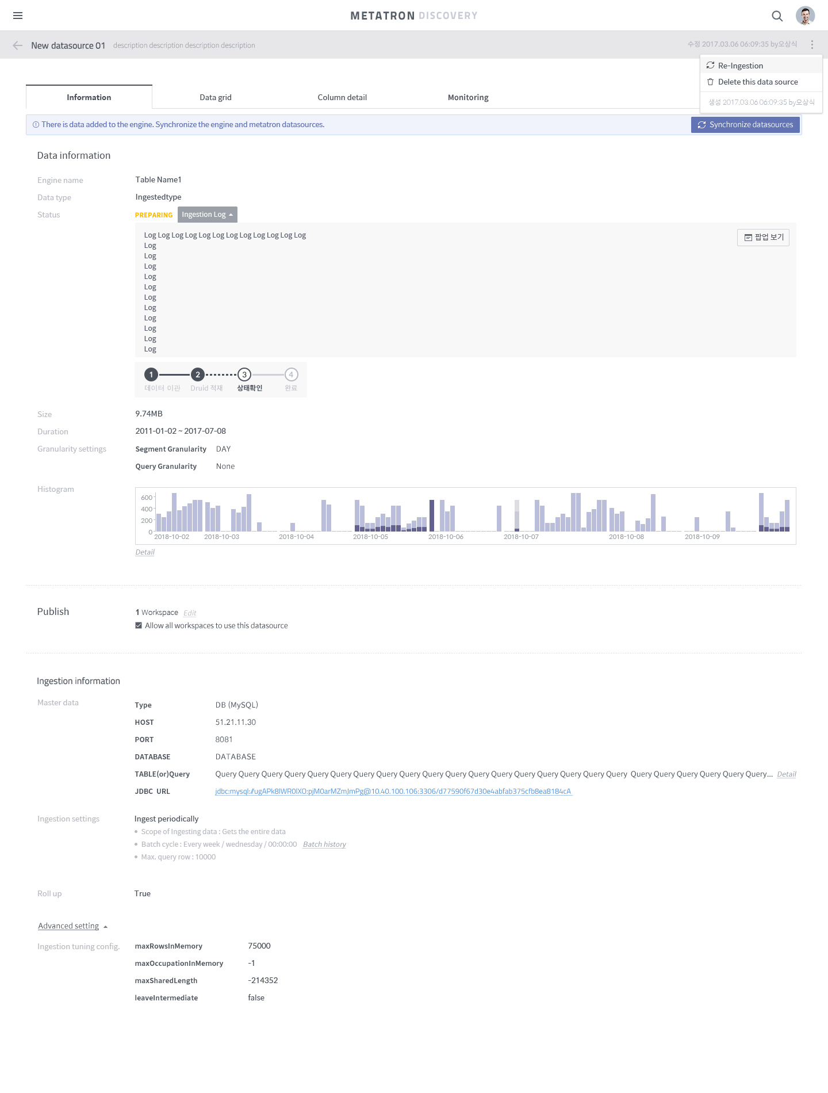
Task: Go back using the left arrow
Action: coord(18,45)
